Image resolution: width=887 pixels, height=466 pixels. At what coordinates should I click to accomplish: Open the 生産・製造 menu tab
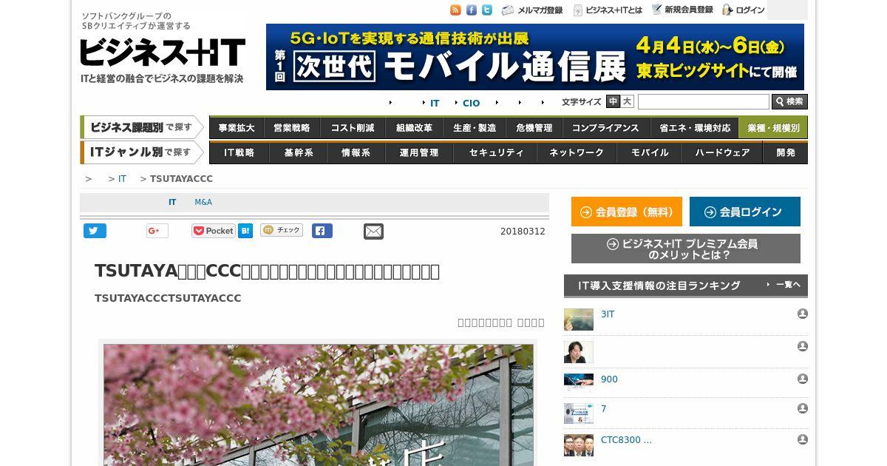475,127
